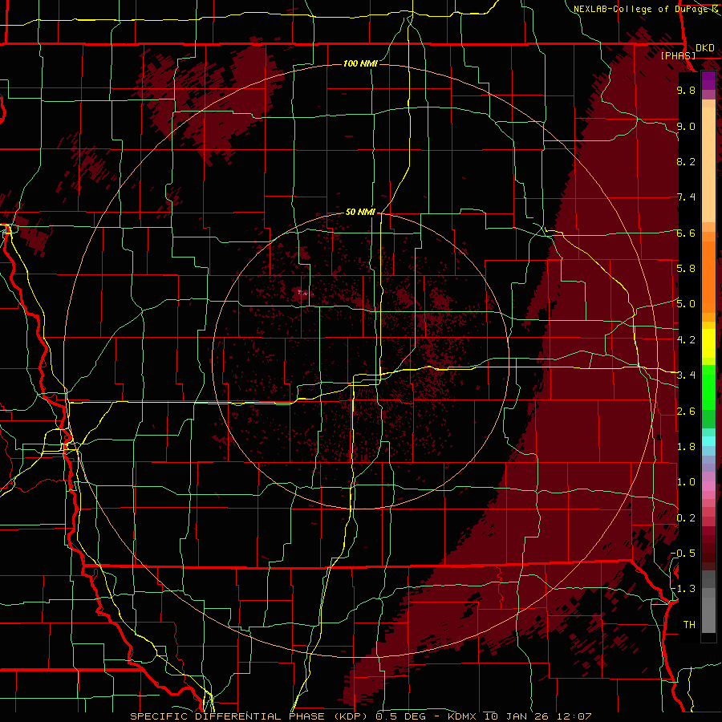Pick the purple band atop the color scale

708,80
